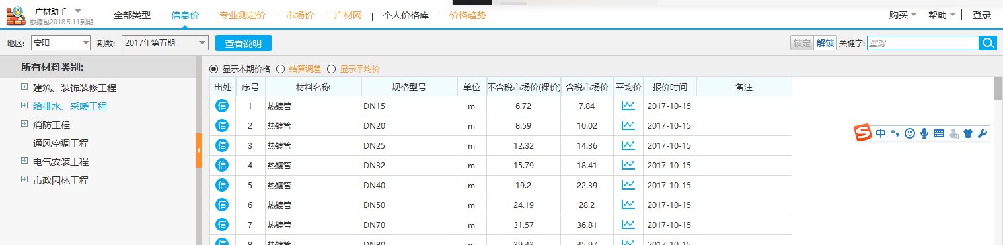Click the 所有材料类别 panel heading
This screenshot has width=1003, height=245.
pyautogui.click(x=52, y=67)
